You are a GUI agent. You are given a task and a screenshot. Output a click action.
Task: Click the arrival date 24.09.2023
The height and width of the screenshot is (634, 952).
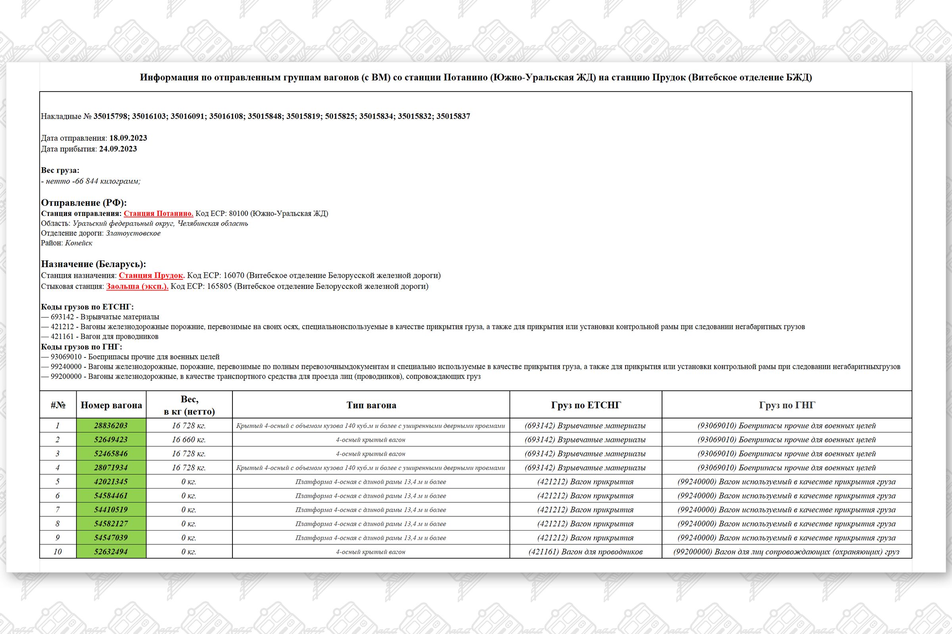(x=118, y=149)
